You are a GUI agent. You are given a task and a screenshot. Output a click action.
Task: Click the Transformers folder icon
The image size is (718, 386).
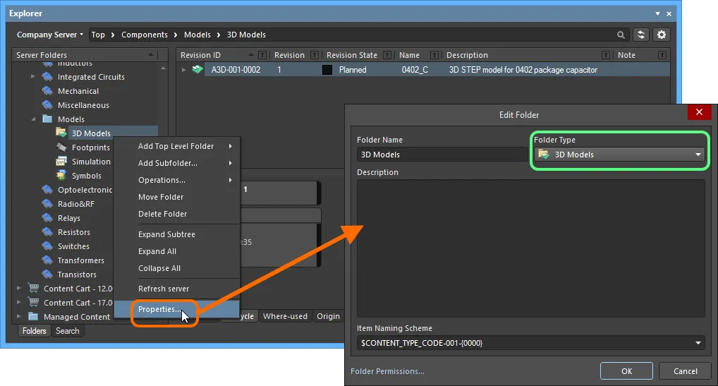[x=47, y=260]
